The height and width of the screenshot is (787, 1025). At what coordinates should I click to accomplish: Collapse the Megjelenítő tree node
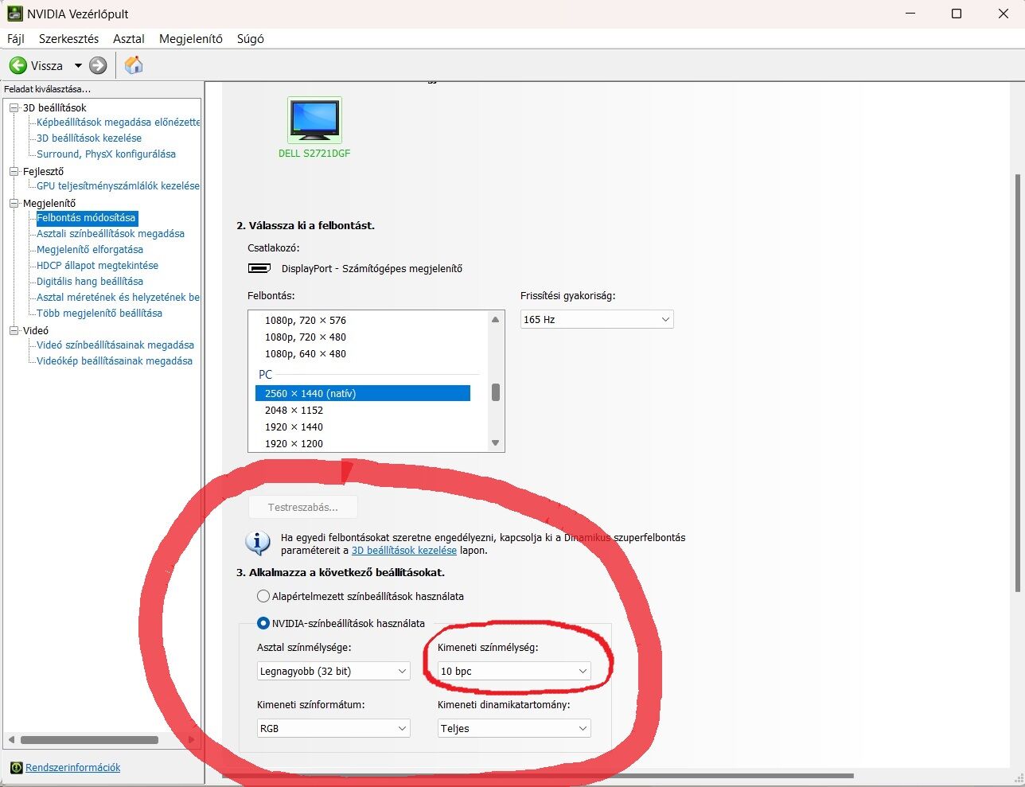click(14, 203)
